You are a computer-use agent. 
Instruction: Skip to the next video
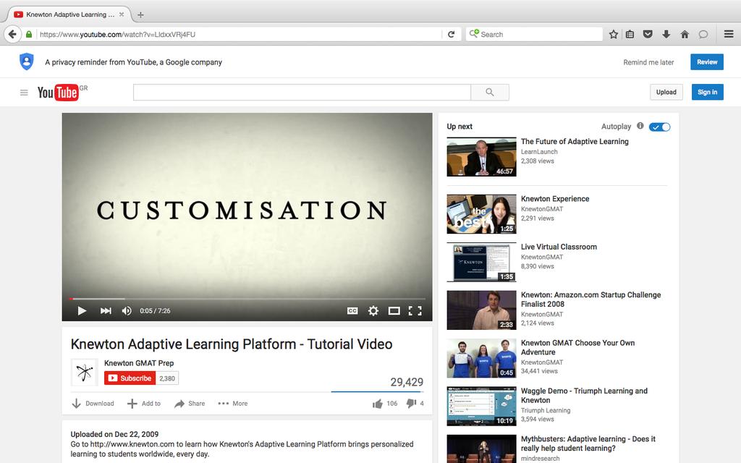click(x=106, y=310)
